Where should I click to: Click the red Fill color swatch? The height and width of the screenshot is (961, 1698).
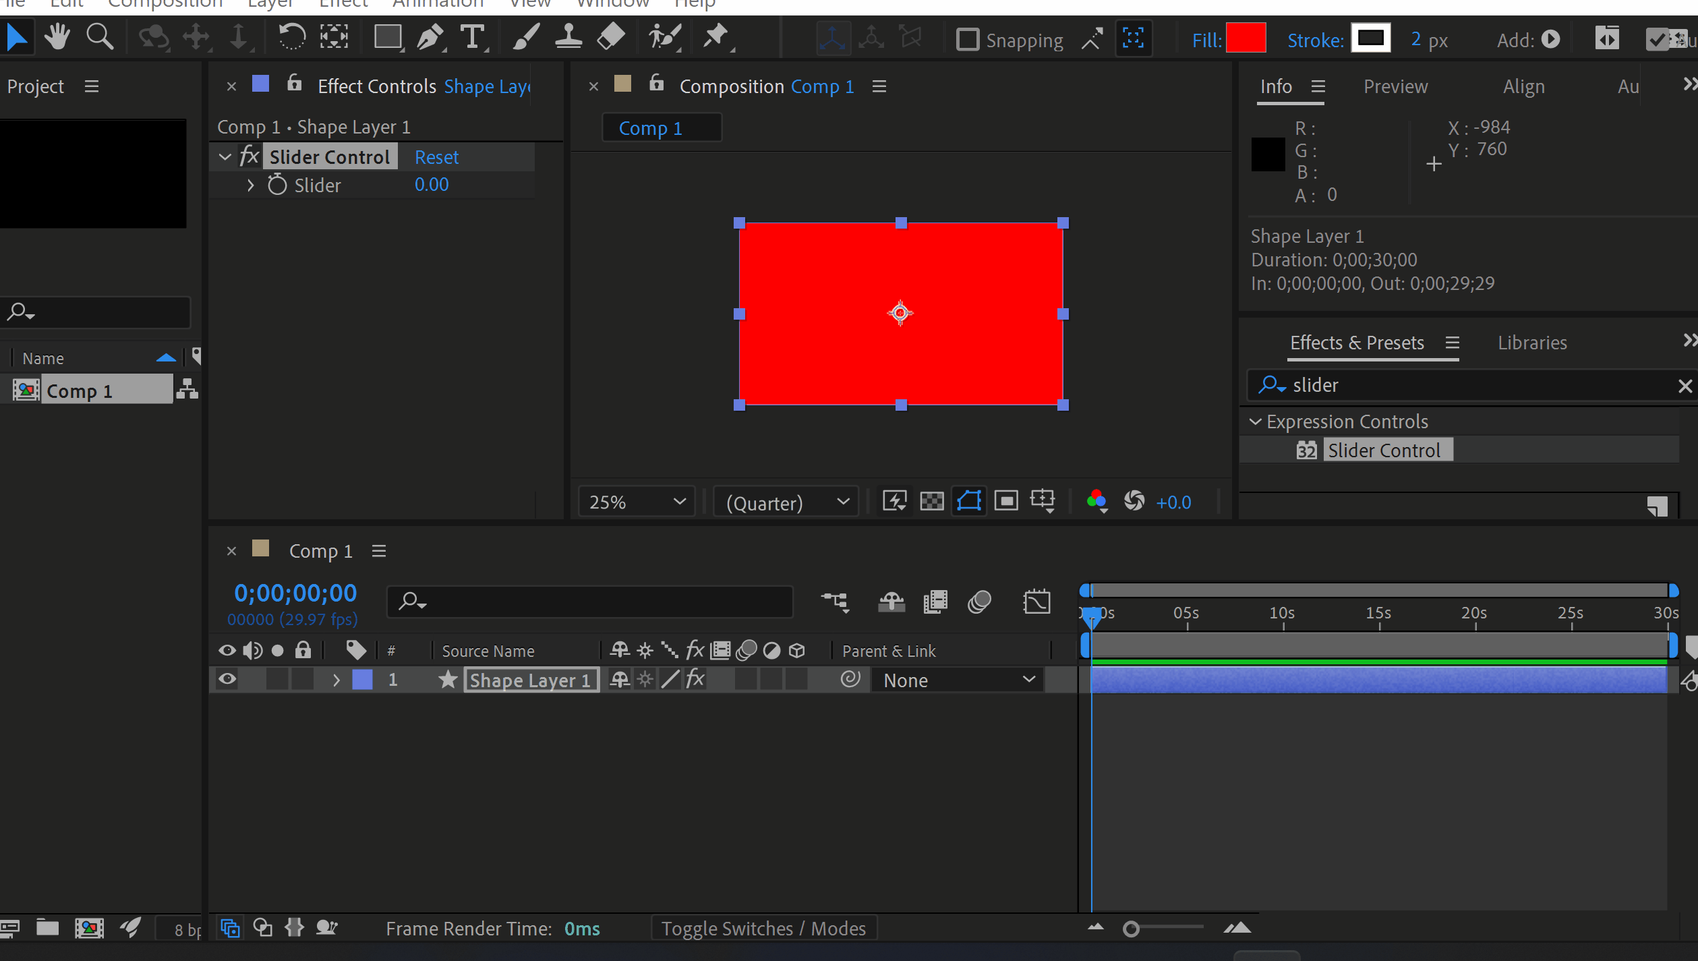[1246, 39]
